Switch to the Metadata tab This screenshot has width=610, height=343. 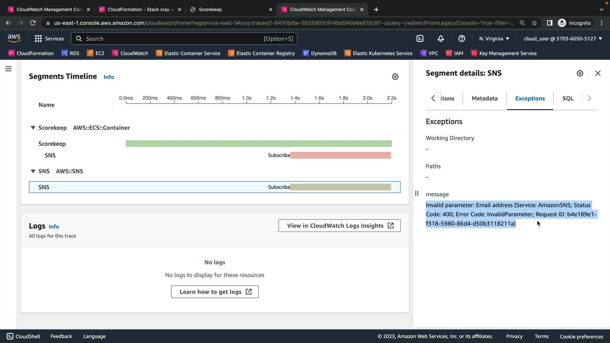pos(485,98)
